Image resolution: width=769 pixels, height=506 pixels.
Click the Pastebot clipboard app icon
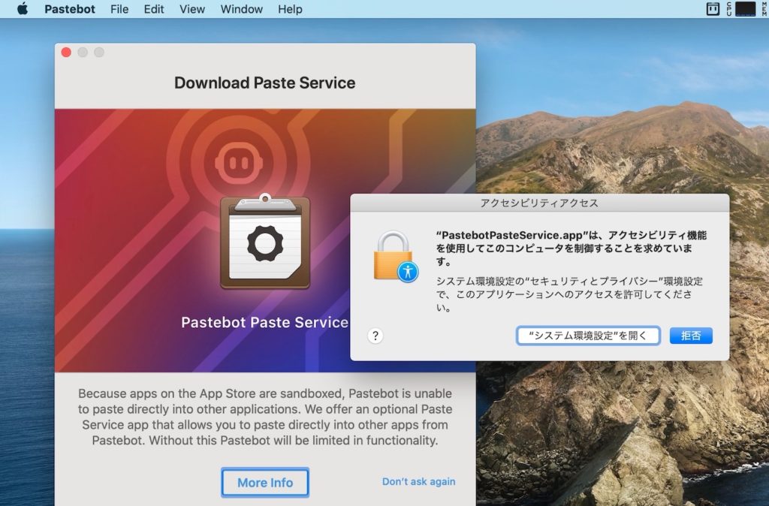[264, 243]
